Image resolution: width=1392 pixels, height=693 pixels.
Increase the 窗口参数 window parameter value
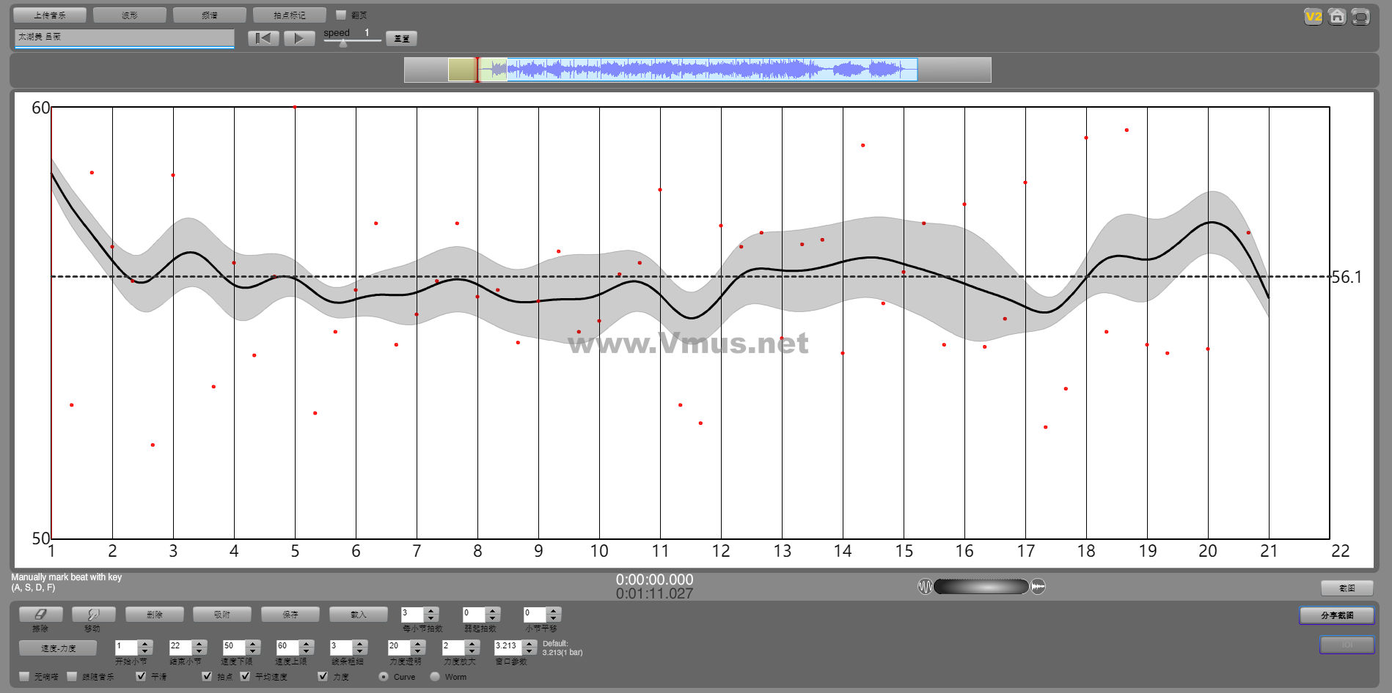(530, 643)
